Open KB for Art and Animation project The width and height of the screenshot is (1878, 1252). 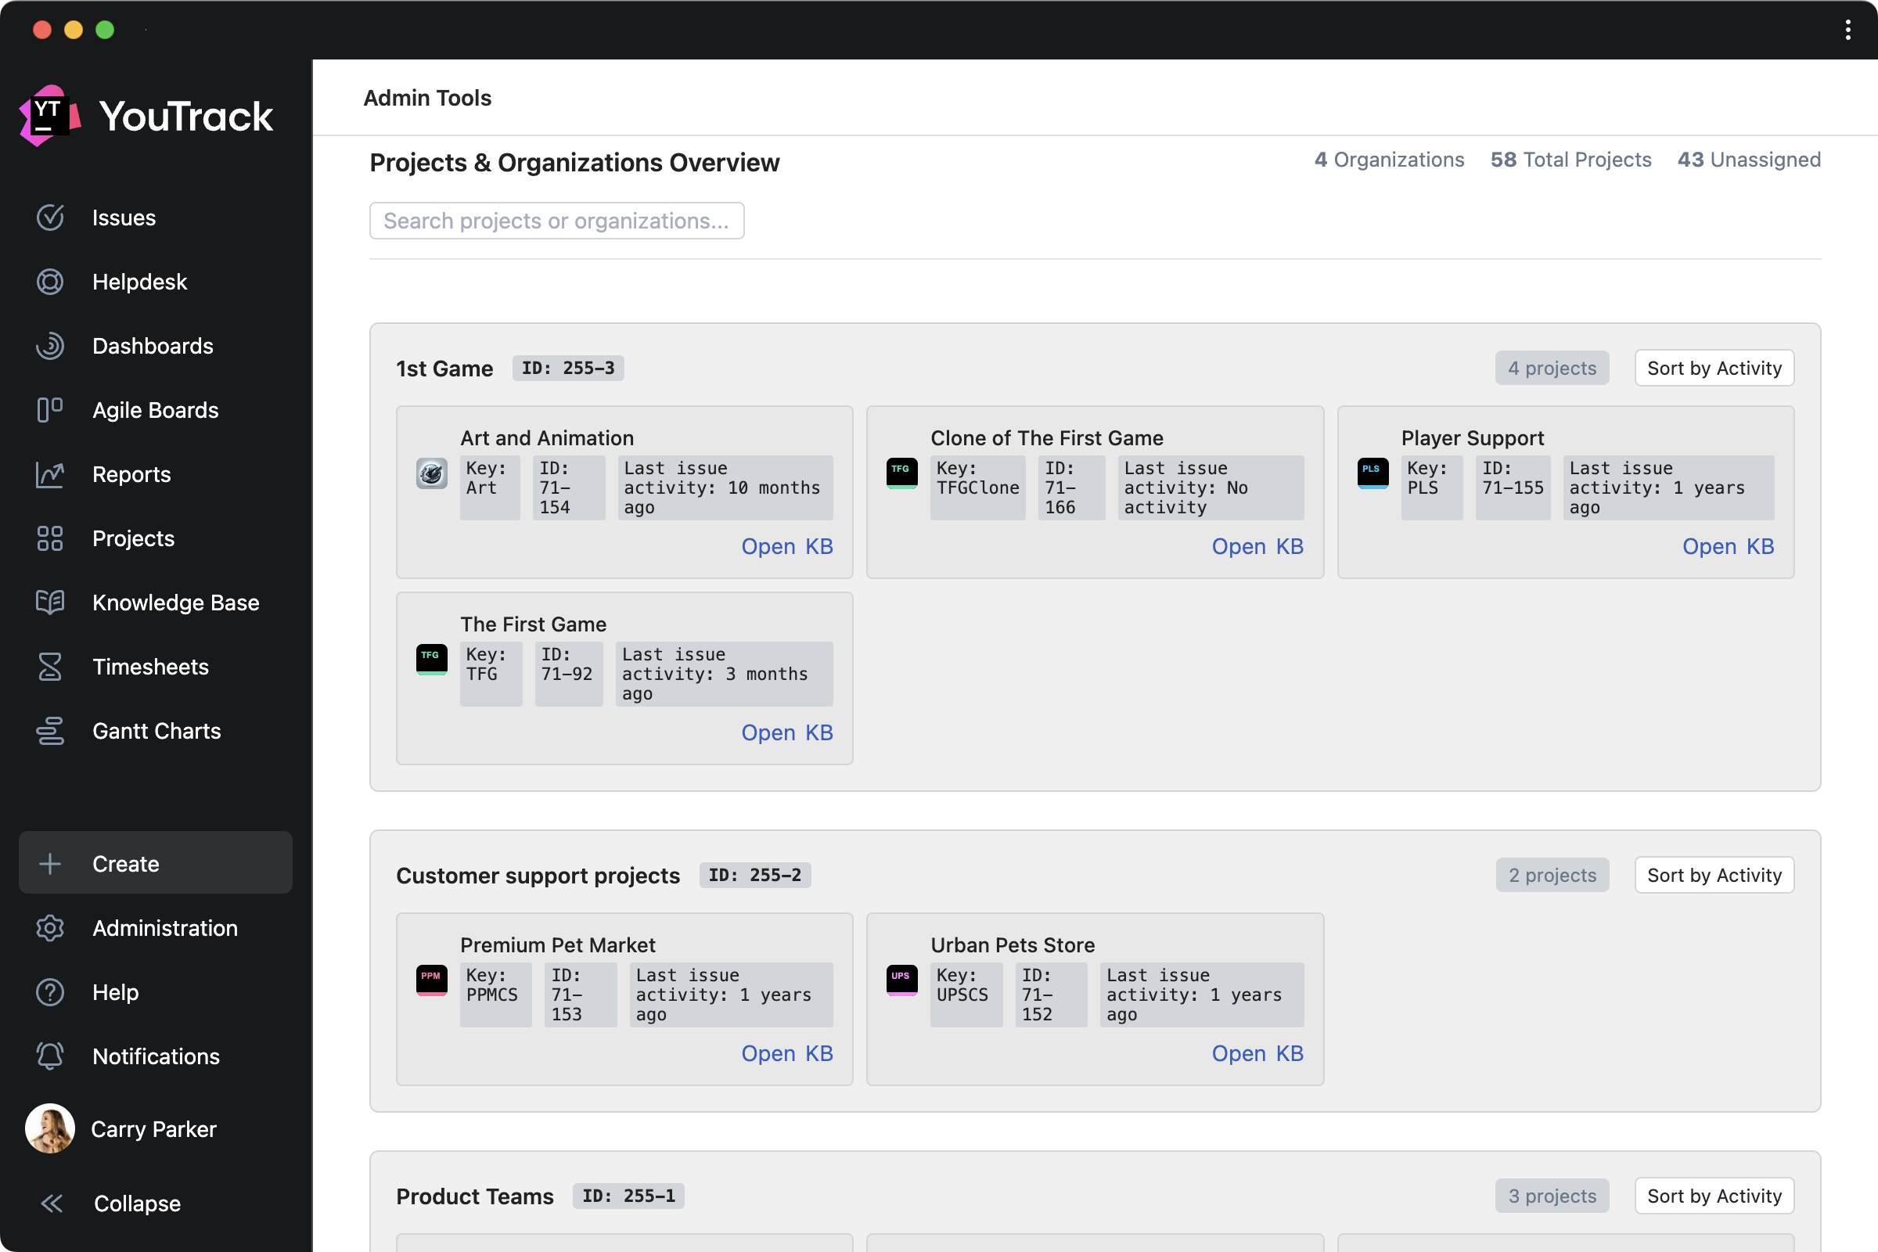786,546
